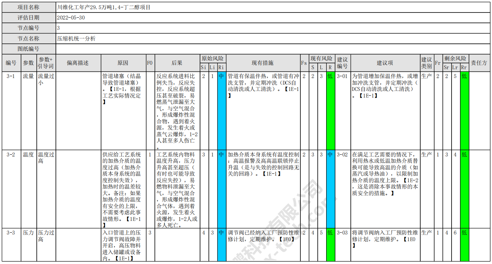This screenshot has height=264, width=492.
Task: Select suggestion number 3-03
Action: coord(342,244)
